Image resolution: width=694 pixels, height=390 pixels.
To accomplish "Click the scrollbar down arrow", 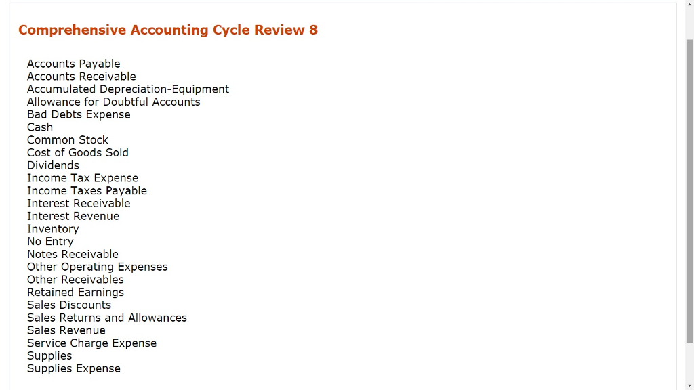I will pyautogui.click(x=689, y=385).
